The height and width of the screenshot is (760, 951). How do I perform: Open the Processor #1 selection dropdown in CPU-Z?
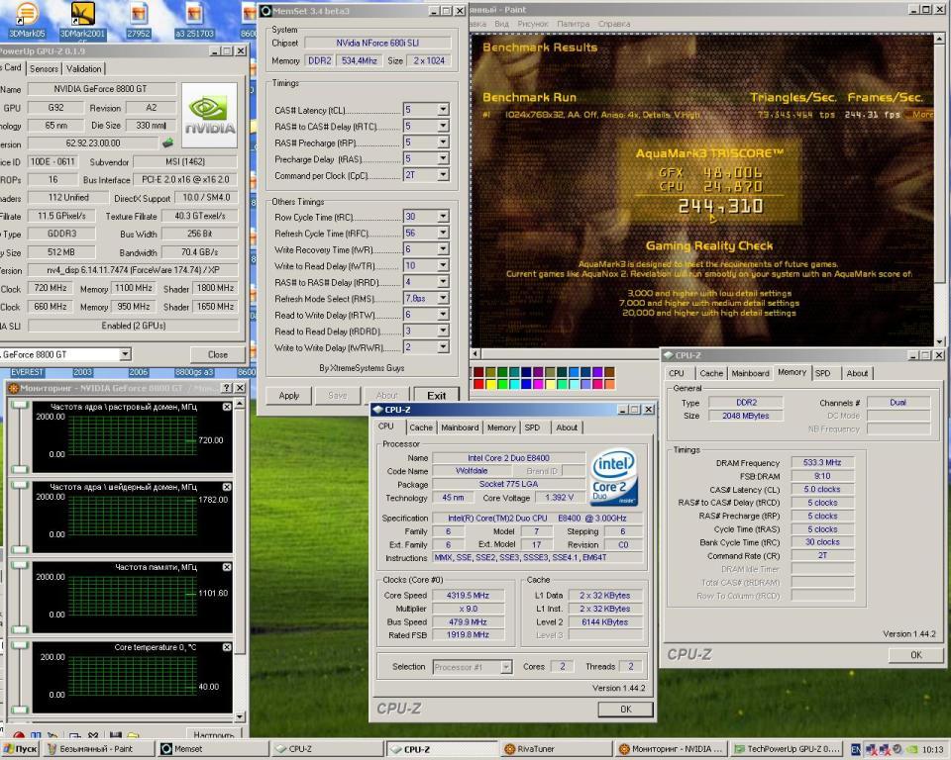[x=506, y=667]
